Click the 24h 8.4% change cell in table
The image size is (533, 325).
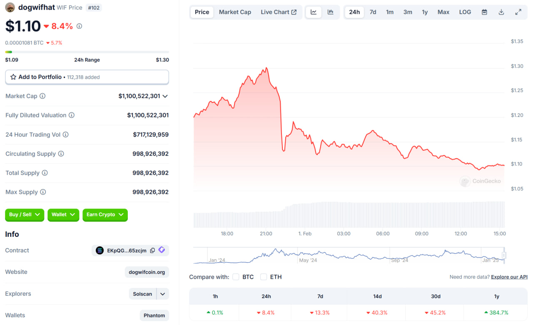(266, 313)
